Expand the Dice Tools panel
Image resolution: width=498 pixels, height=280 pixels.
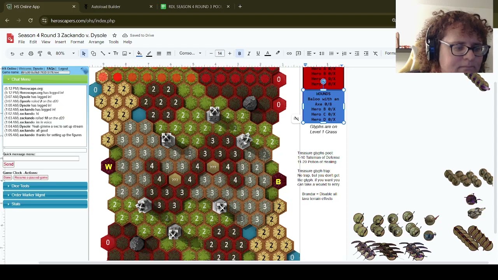pyautogui.click(x=45, y=186)
